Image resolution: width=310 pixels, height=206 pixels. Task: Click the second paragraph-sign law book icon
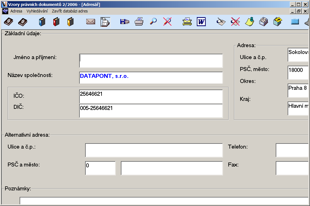coord(23,22)
